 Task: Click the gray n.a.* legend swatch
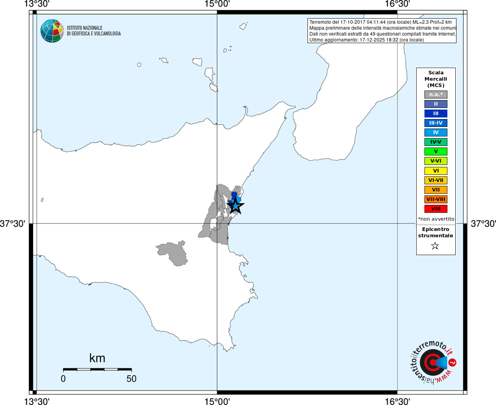[436, 95]
